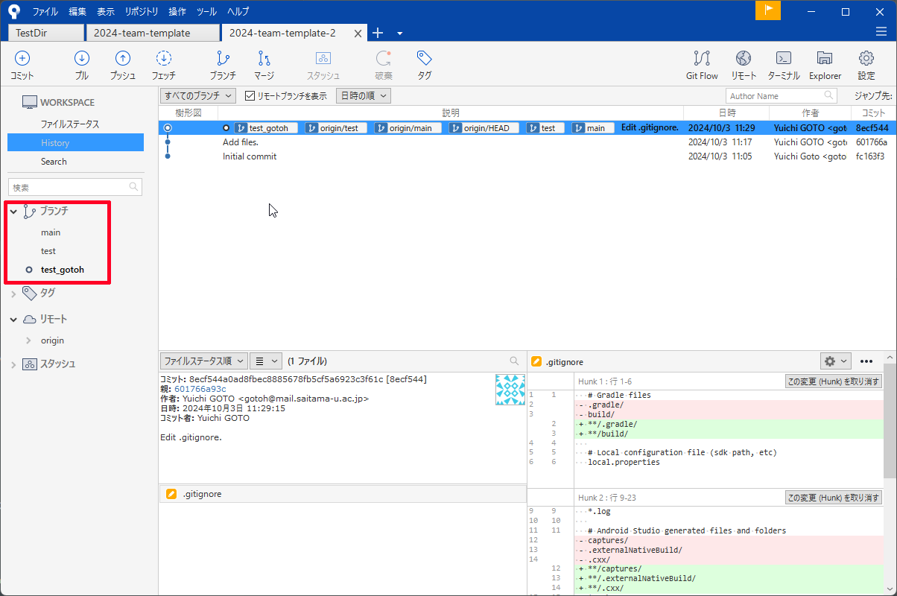The height and width of the screenshot is (596, 897).
Task: Open the three-dots menu in diff panel
Action: click(866, 361)
